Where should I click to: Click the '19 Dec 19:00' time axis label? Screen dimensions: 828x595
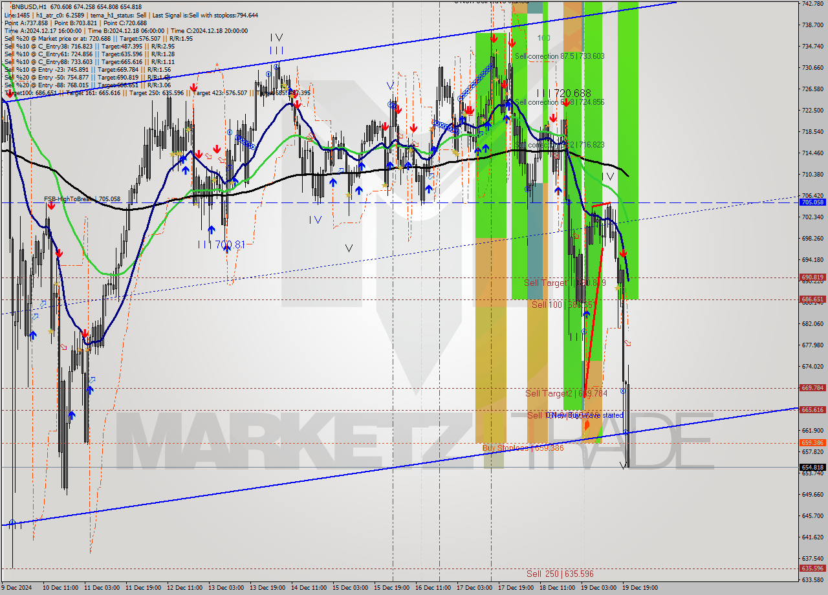click(640, 588)
